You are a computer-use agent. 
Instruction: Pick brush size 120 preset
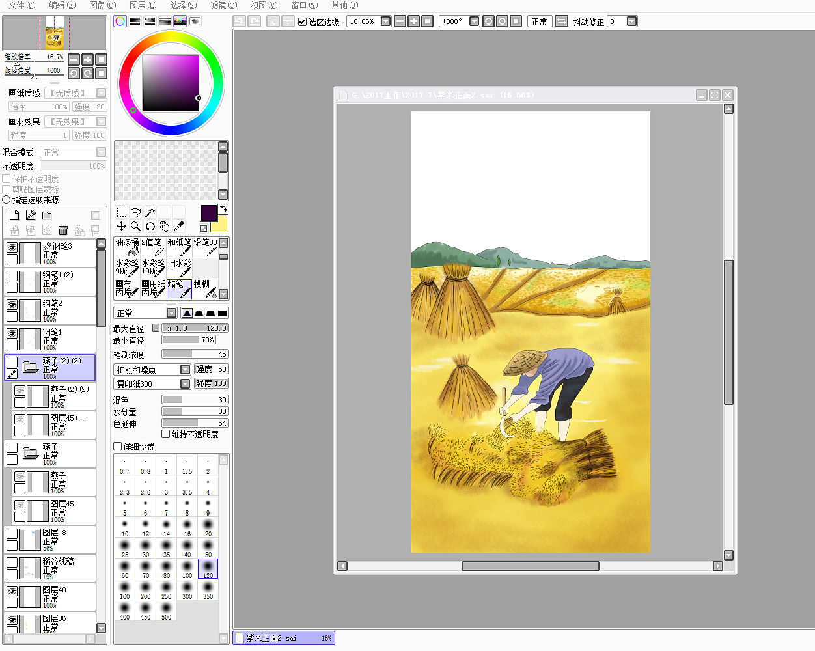[x=208, y=569]
